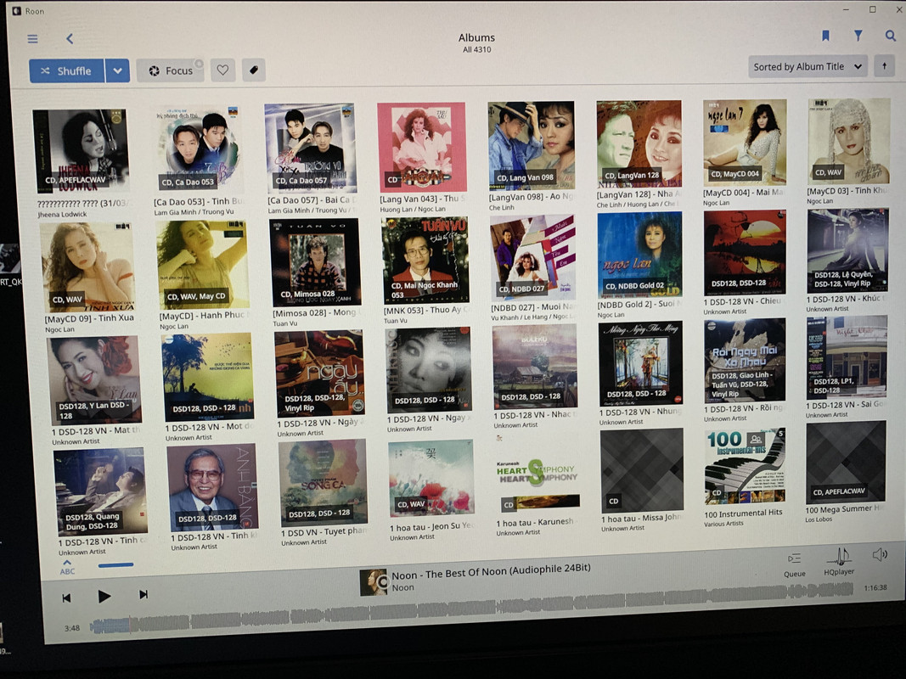This screenshot has height=679, width=906.
Task: Click the tag icon button
Action: coord(253,70)
